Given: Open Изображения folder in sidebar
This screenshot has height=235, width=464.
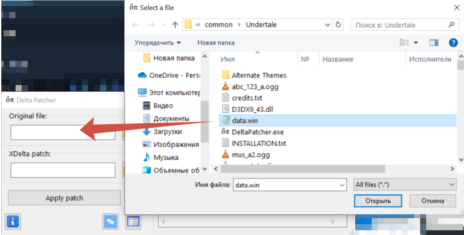Looking at the screenshot, I should click(176, 144).
